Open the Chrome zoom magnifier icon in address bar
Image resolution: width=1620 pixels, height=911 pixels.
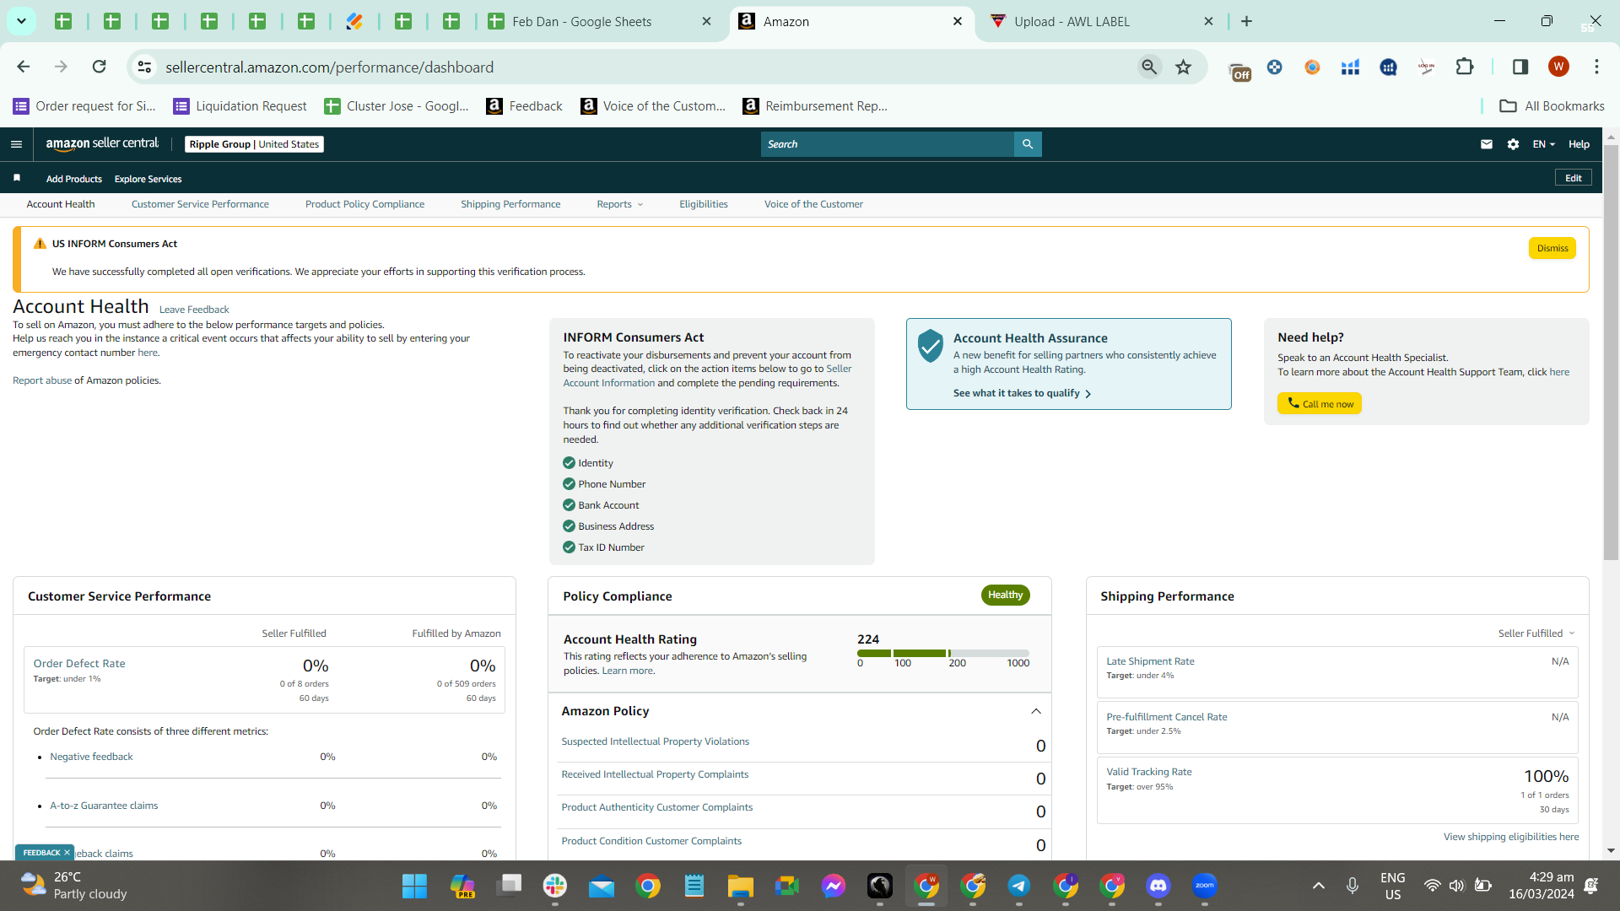click(1149, 67)
